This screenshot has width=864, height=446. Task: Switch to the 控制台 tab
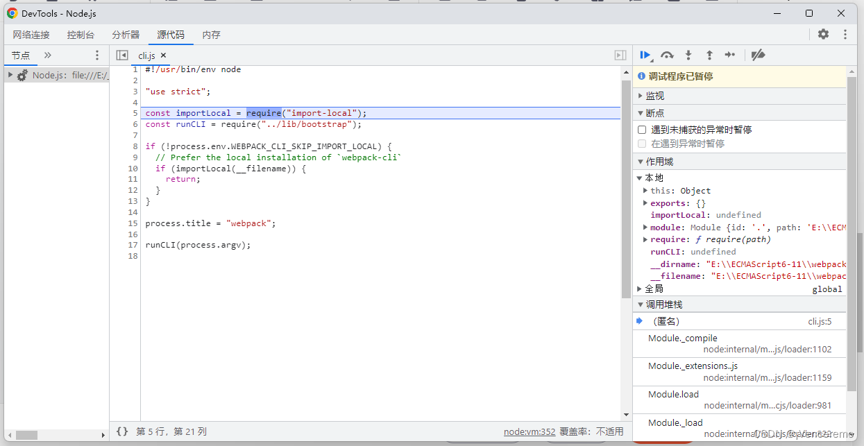(x=81, y=34)
